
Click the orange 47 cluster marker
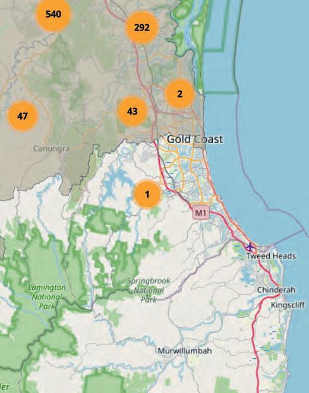pyautogui.click(x=23, y=116)
